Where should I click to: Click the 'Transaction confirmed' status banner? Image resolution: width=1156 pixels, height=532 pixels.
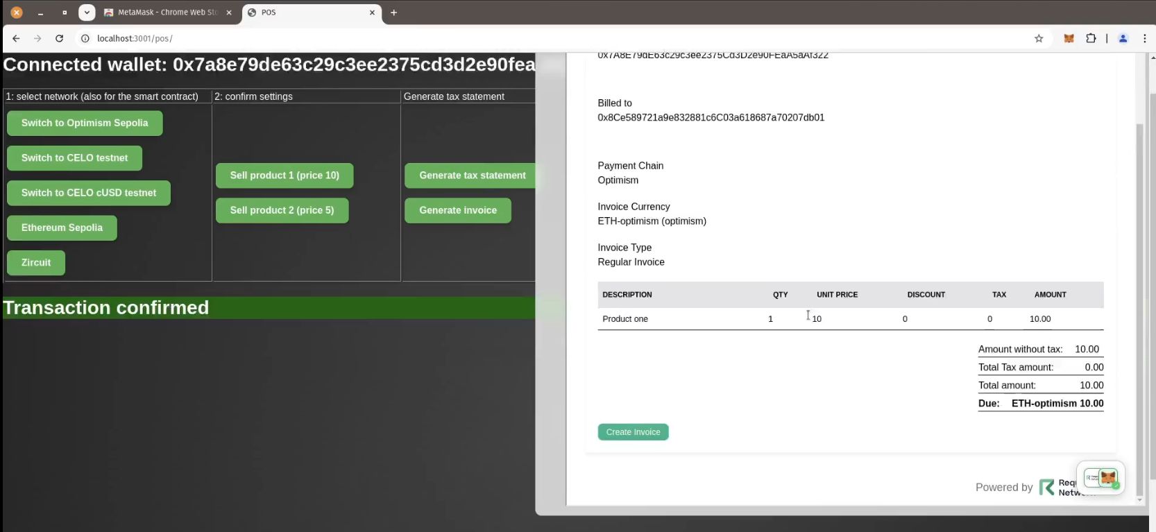[x=269, y=308]
